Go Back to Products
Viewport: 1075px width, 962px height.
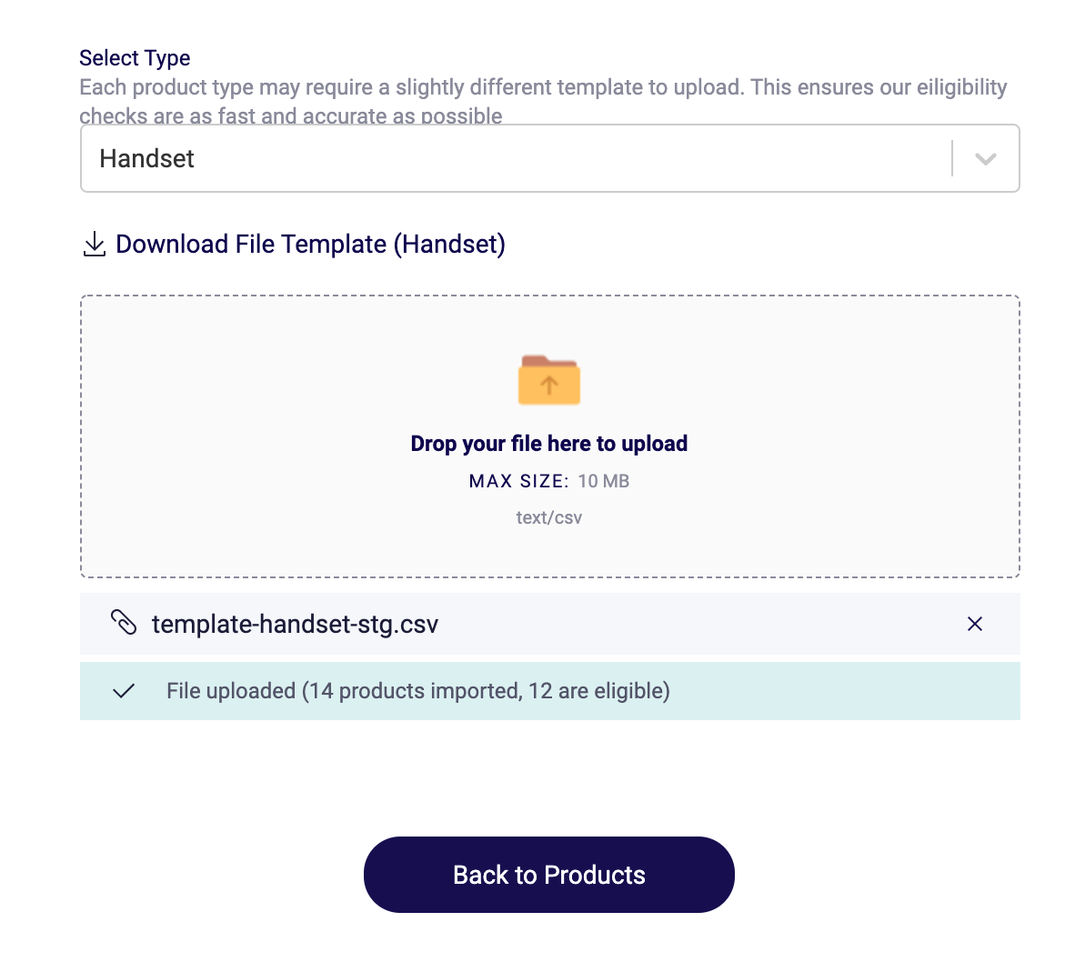coord(549,875)
